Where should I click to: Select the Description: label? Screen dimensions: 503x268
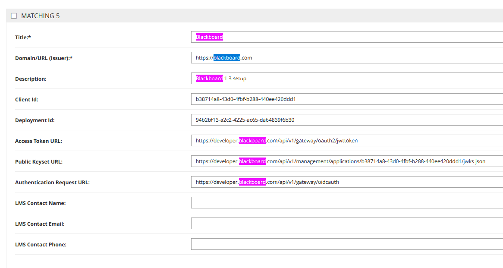point(31,79)
